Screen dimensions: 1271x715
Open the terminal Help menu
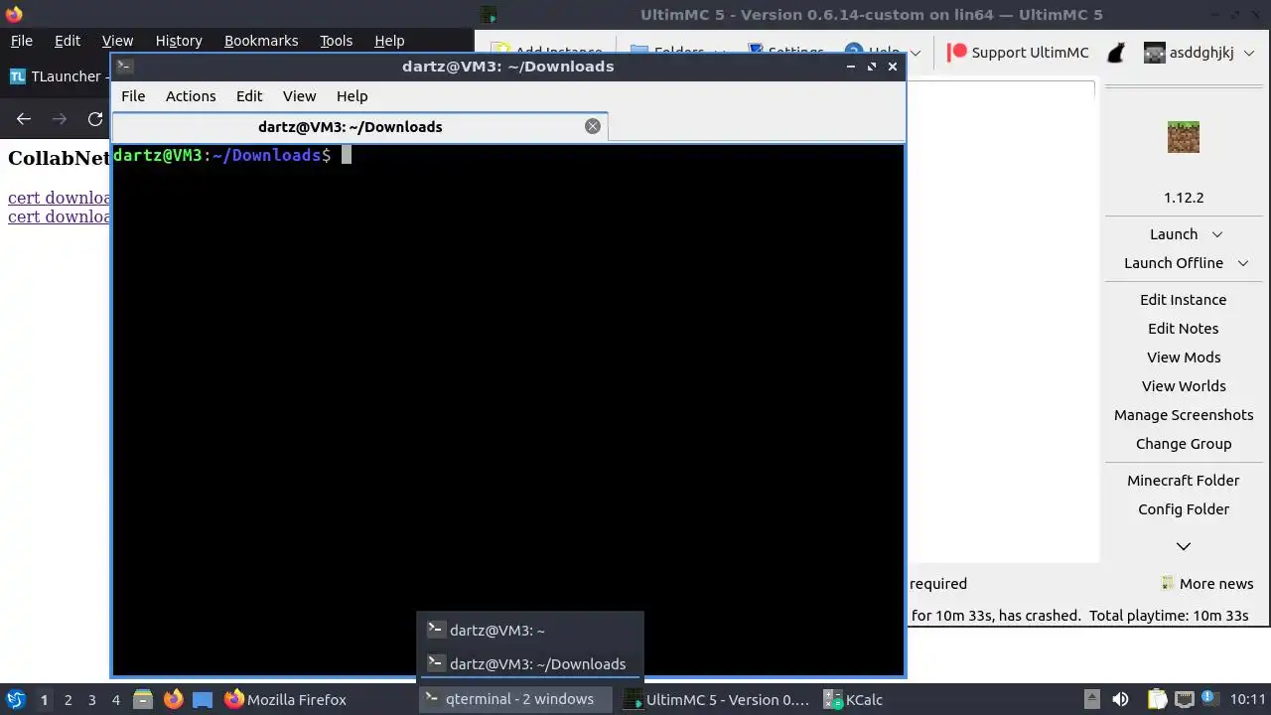(352, 96)
